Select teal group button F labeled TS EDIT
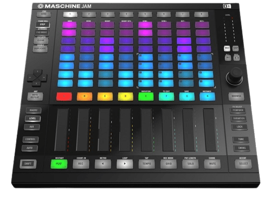 tap(166, 96)
